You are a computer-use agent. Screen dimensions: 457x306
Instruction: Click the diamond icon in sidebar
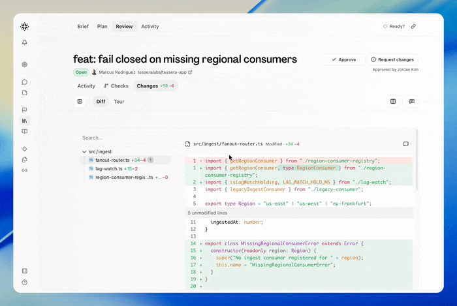25,149
